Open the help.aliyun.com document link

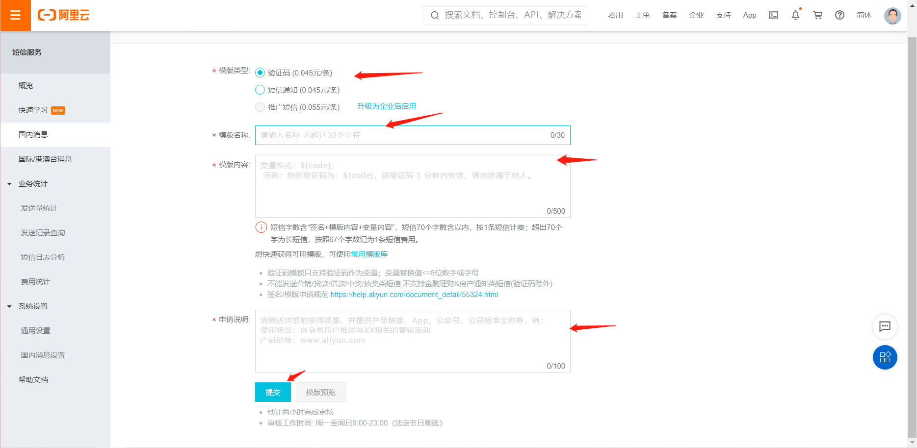coord(414,295)
